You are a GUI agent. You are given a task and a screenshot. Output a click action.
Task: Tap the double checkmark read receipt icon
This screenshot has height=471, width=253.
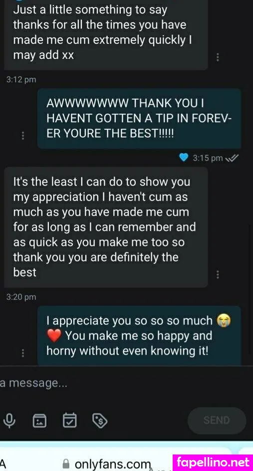[x=232, y=158]
